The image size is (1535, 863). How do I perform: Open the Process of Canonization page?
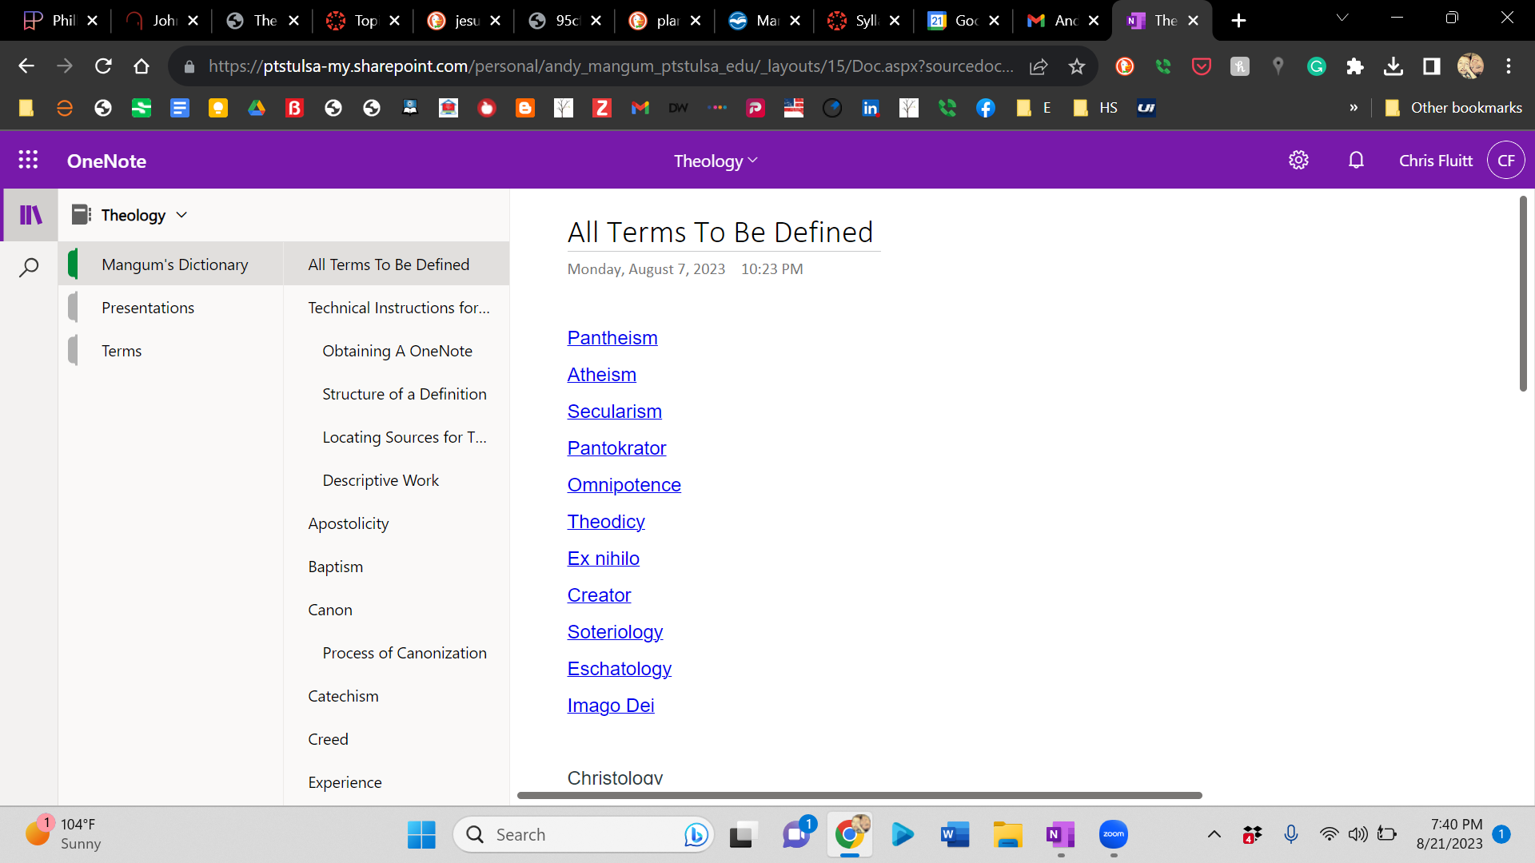404,653
